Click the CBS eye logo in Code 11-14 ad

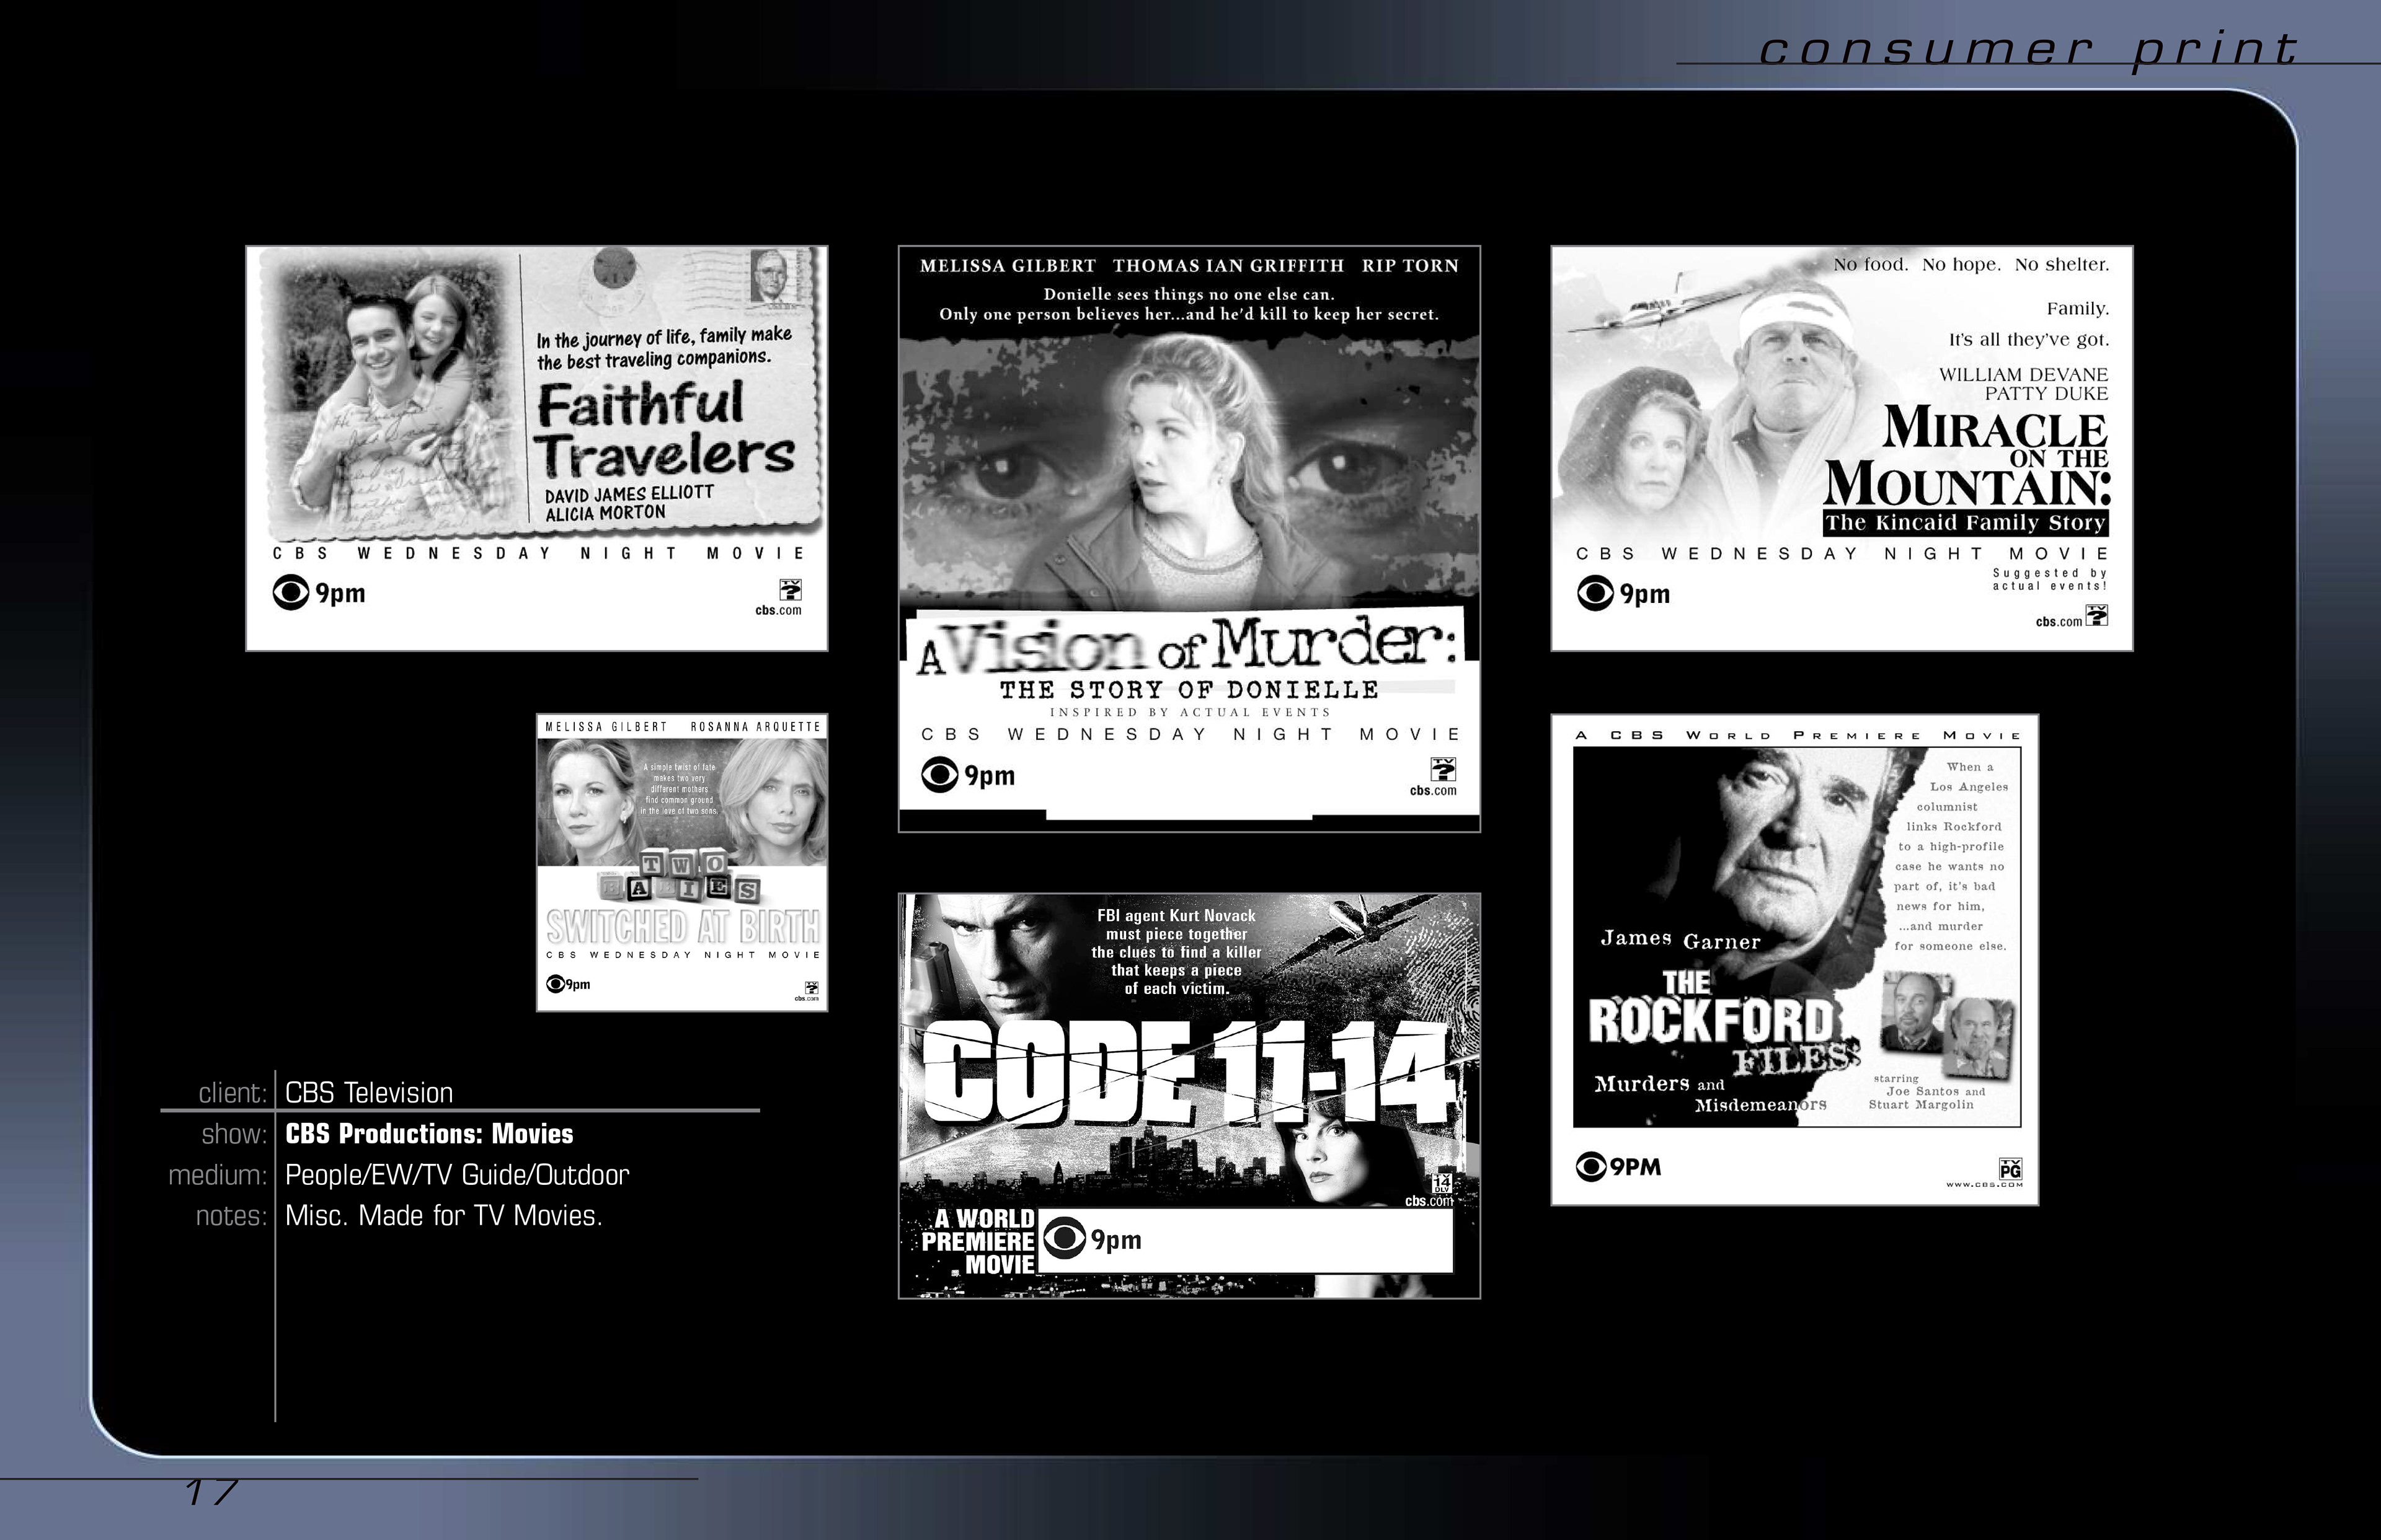pos(1065,1239)
